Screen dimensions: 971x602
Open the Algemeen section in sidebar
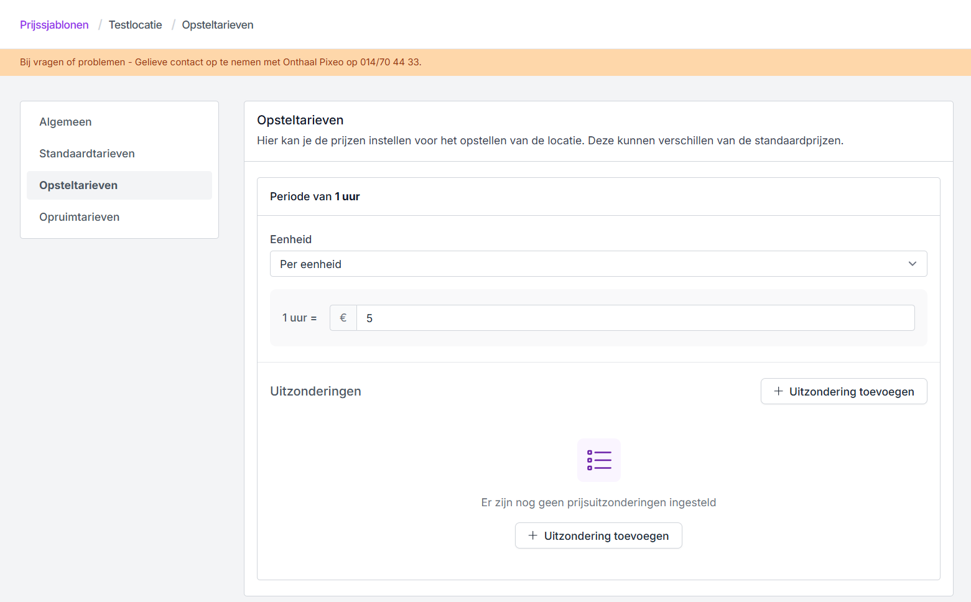pyautogui.click(x=65, y=122)
